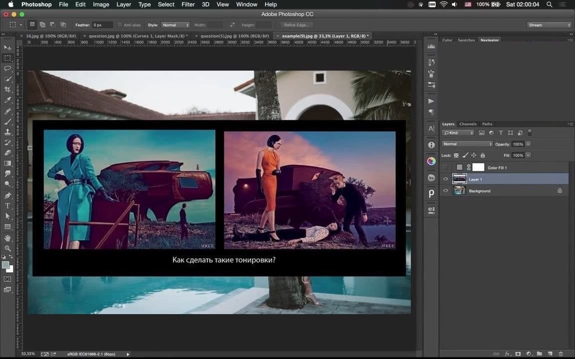This screenshot has width=575, height=359.
Task: Open the Actions panel play icon
Action: pyautogui.click(x=431, y=101)
